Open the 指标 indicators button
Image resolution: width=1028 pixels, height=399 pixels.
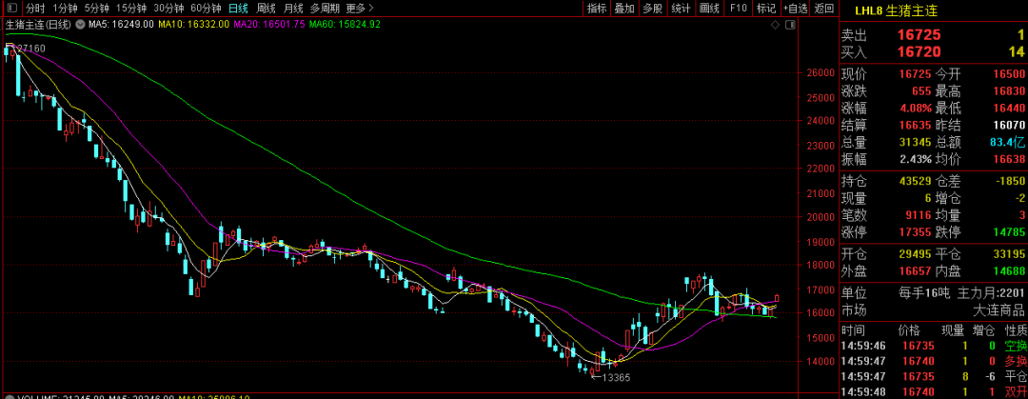(x=597, y=9)
